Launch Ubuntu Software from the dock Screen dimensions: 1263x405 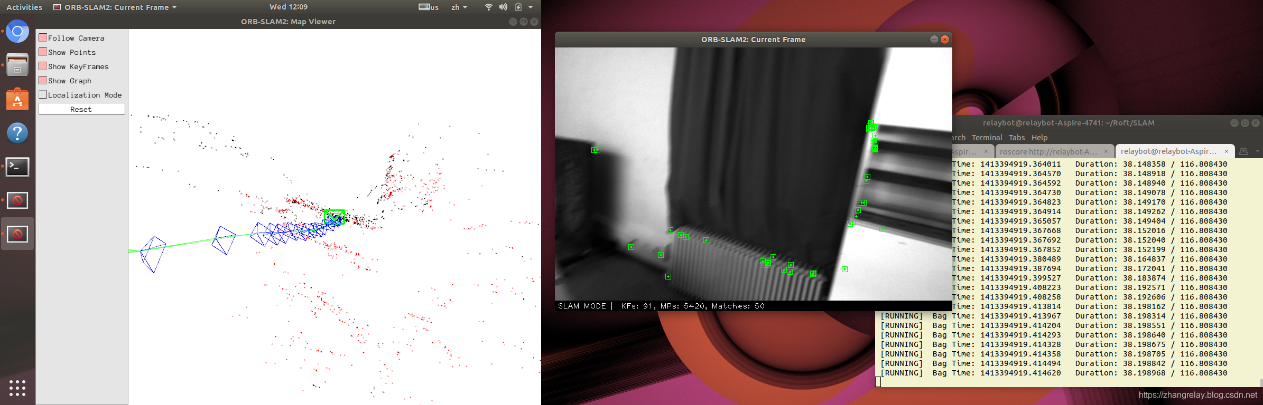pos(17,99)
